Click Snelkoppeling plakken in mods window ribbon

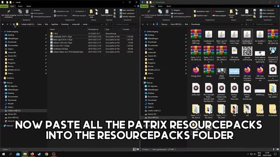(41, 17)
